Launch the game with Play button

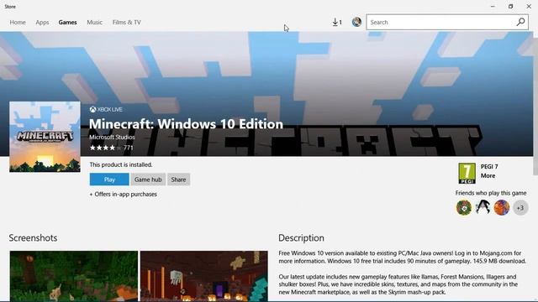(x=109, y=180)
